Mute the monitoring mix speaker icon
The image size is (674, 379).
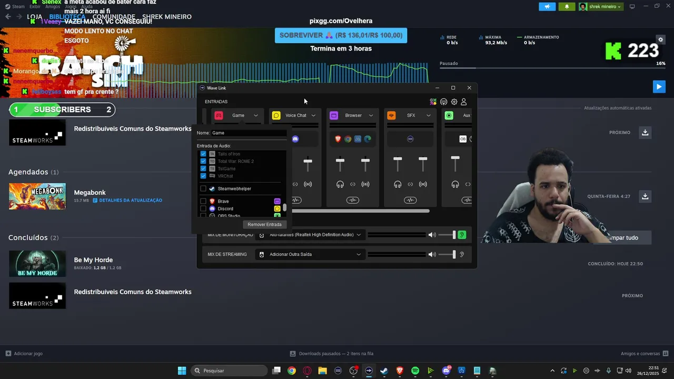pyautogui.click(x=432, y=235)
